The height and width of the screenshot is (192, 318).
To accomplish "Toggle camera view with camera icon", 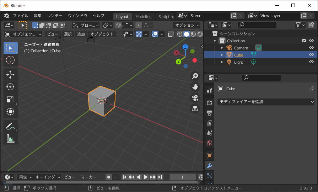I will pos(195,98).
